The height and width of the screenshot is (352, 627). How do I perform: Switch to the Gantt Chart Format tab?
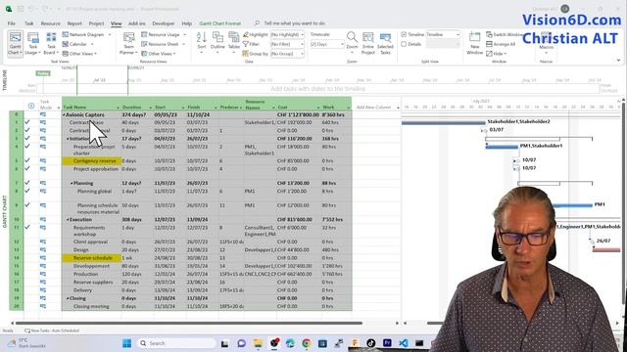pos(219,23)
